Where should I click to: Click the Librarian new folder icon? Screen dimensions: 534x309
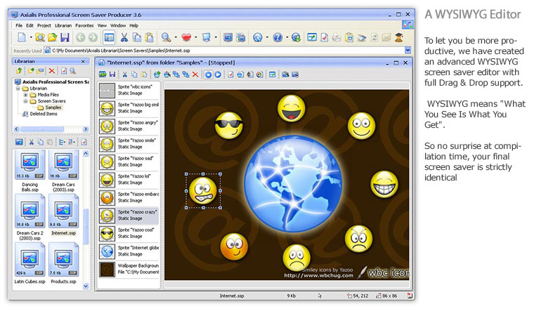[31, 71]
